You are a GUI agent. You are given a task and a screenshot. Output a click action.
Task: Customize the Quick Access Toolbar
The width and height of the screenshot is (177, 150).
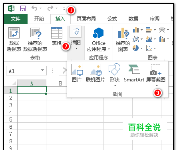pyautogui.click(x=64, y=9)
